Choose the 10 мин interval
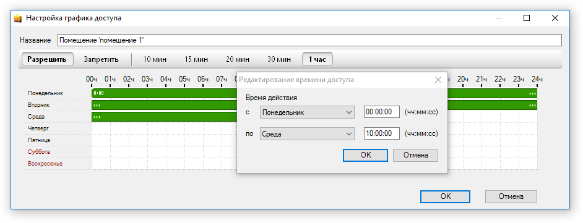This screenshot has height=223, width=583. pos(155,59)
